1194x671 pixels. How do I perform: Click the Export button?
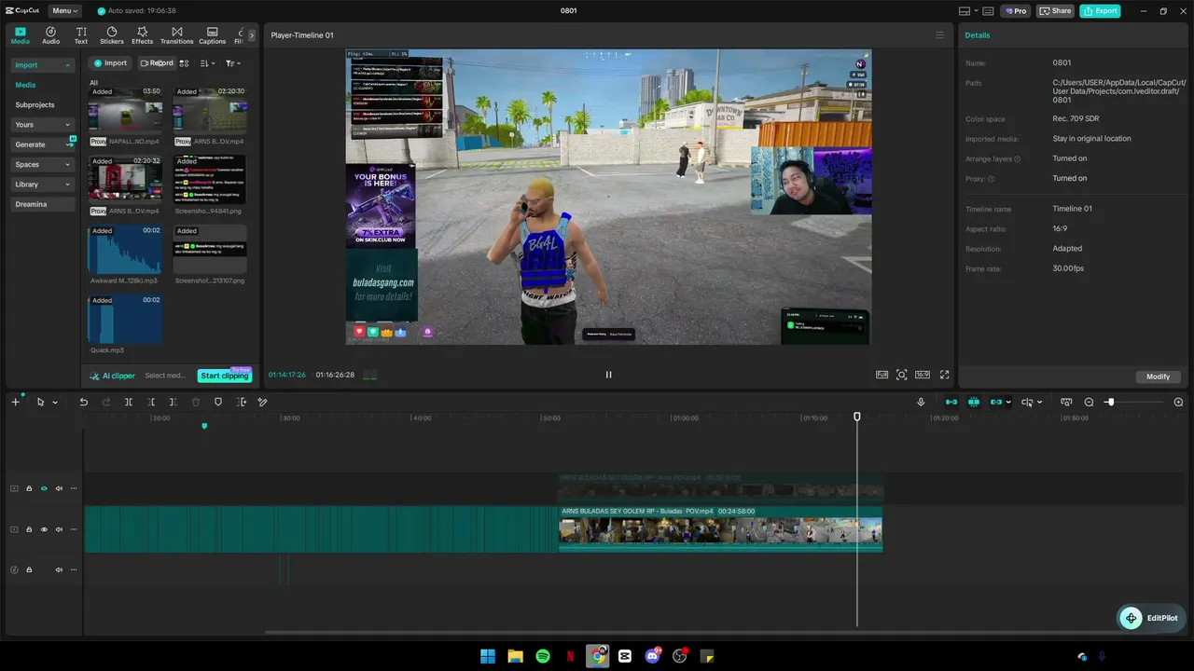[1100, 11]
